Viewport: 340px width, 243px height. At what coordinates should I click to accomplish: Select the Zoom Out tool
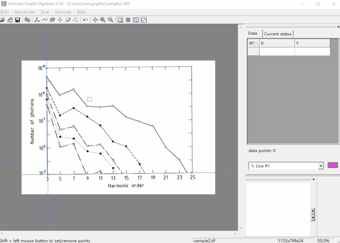(110, 19)
